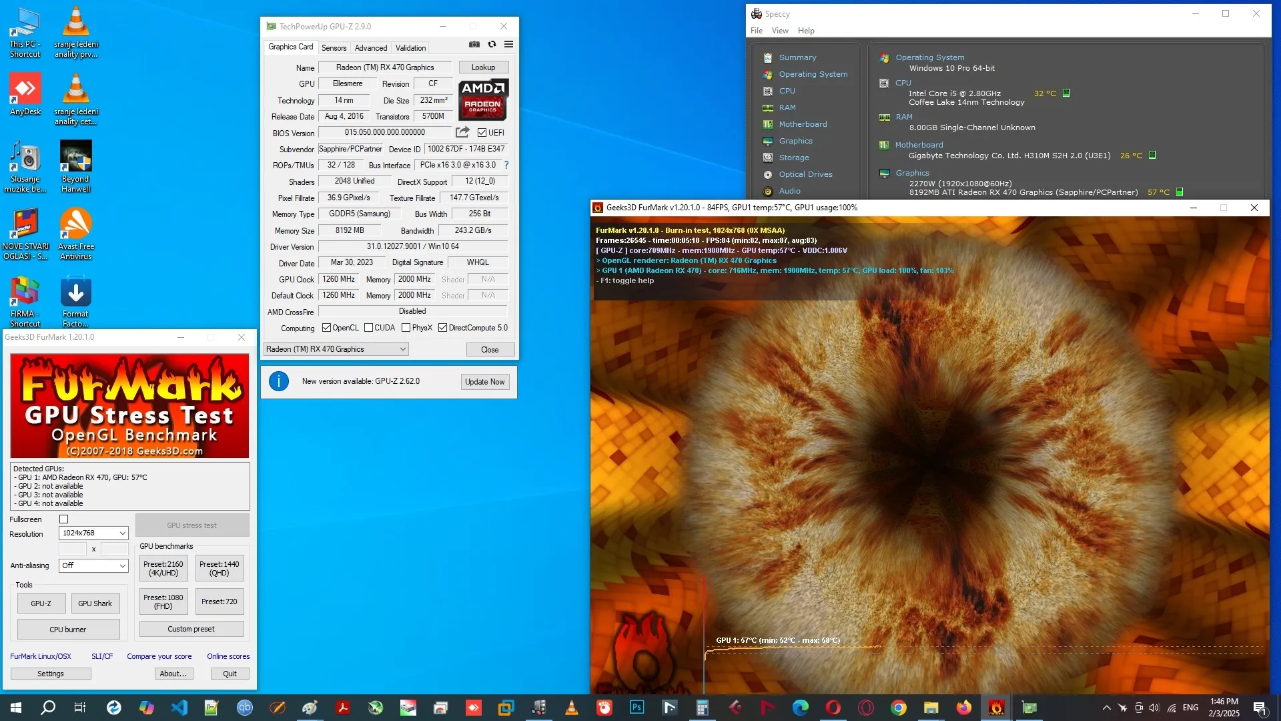Select RAM in Speccy sidebar
Screen dimensions: 1281x721
coord(787,107)
